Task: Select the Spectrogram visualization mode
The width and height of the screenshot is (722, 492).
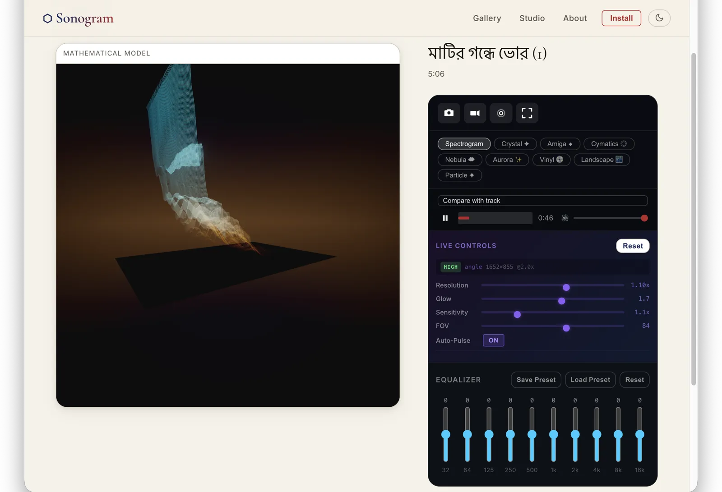Action: click(x=464, y=144)
